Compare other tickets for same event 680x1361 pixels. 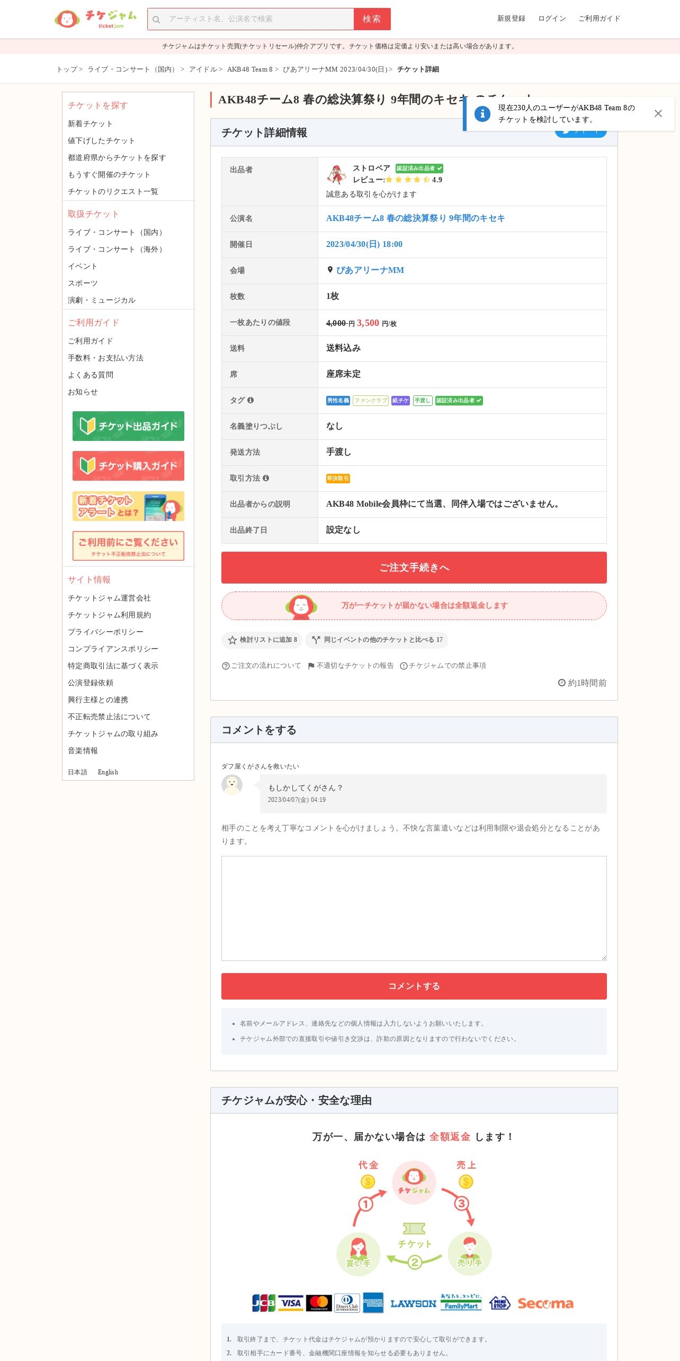point(377,640)
